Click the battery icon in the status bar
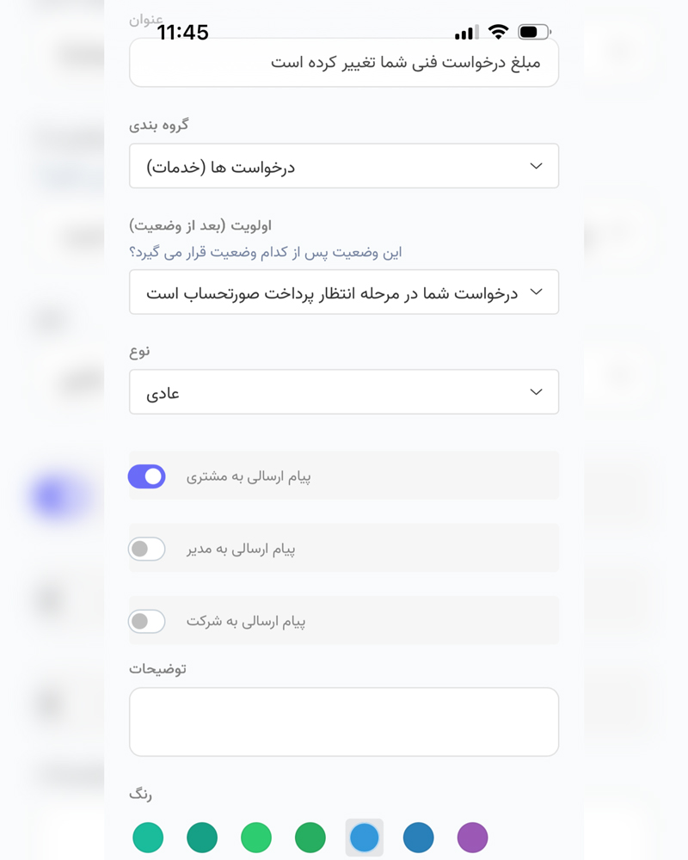Image resolution: width=688 pixels, height=860 pixels. tap(531, 31)
